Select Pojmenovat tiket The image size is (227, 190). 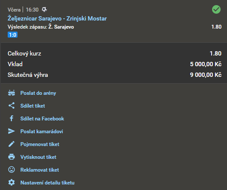tap(40, 144)
